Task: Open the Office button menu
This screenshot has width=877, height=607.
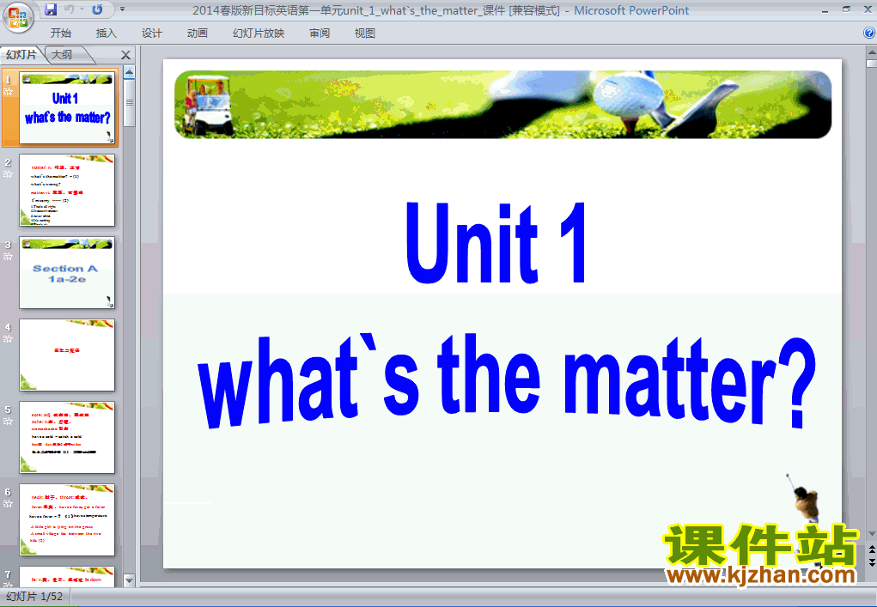Action: pyautogui.click(x=18, y=17)
